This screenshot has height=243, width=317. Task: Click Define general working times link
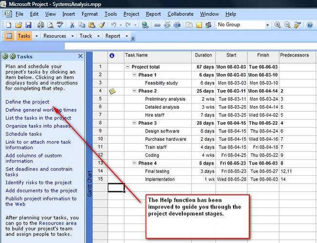click(41, 110)
